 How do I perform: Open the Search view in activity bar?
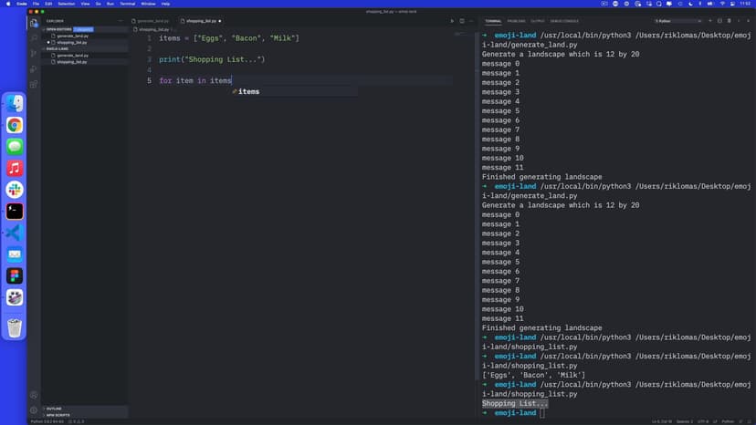(x=34, y=38)
